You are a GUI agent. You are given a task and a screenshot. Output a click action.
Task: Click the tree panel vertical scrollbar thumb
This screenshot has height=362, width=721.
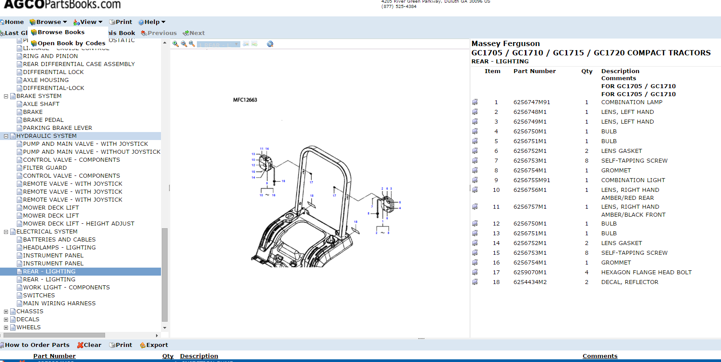(x=165, y=275)
